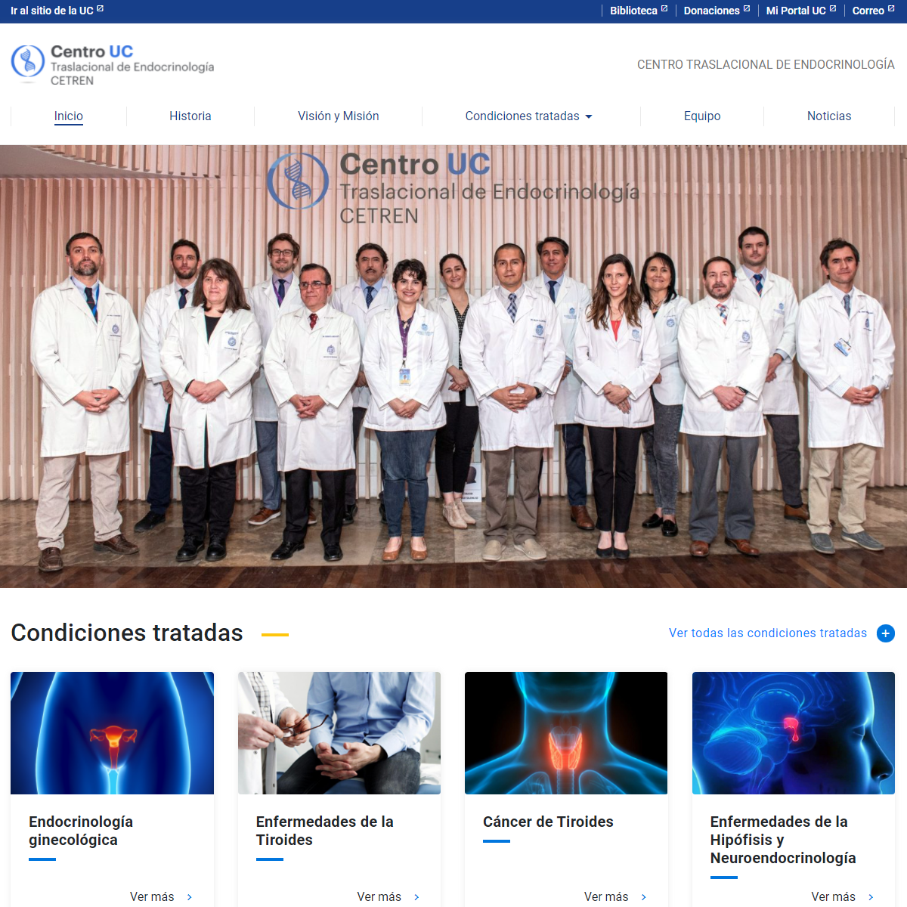Click chevron arrow on Enfermedades de la Tiroides card
Image resolution: width=907 pixels, height=907 pixels.
pyautogui.click(x=416, y=897)
